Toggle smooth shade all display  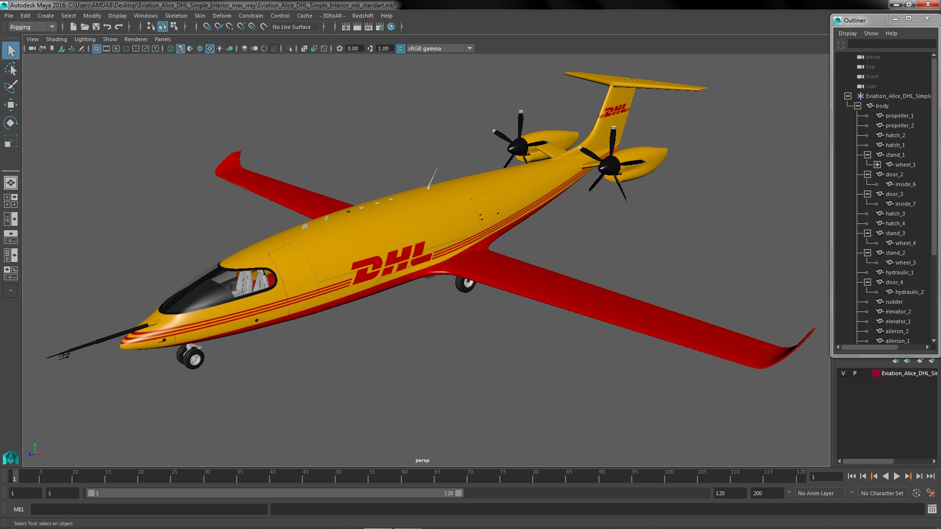tap(180, 48)
